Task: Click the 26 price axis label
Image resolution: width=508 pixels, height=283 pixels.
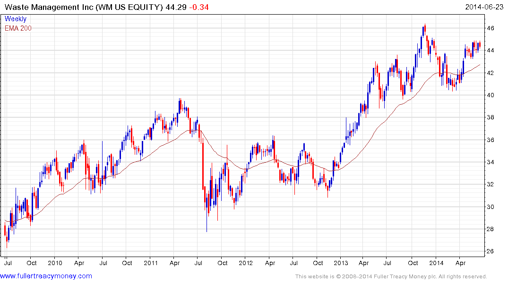Action: pos(490,251)
